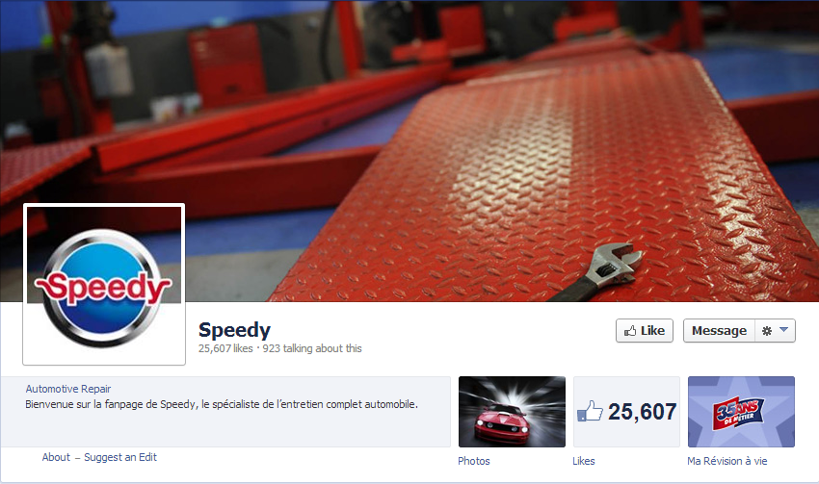
Task: Click Suggest an Edit link
Action: point(120,457)
